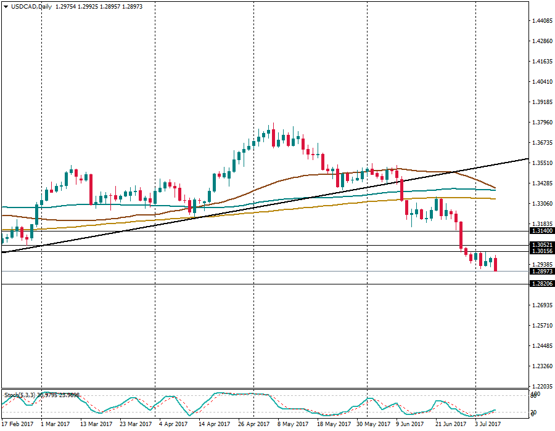This screenshot has height=431, width=555.
Task: Click the 4 Apr 2017 date label
Action: [173, 424]
